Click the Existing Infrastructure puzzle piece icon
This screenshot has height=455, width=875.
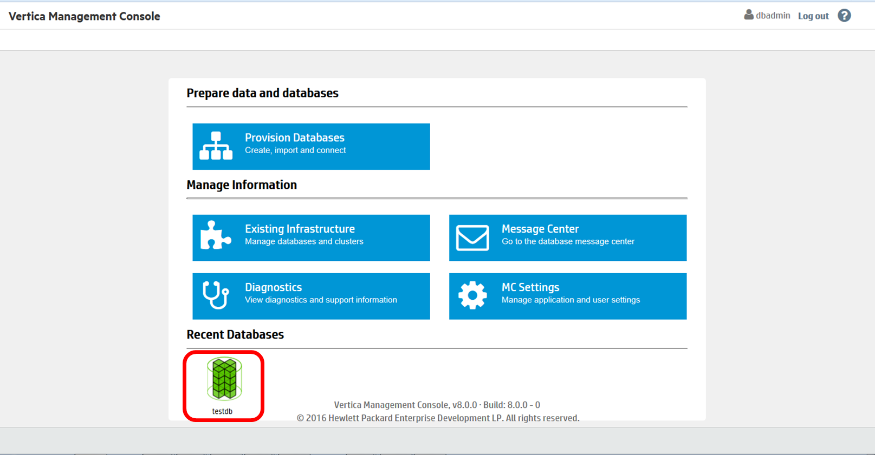[216, 235]
